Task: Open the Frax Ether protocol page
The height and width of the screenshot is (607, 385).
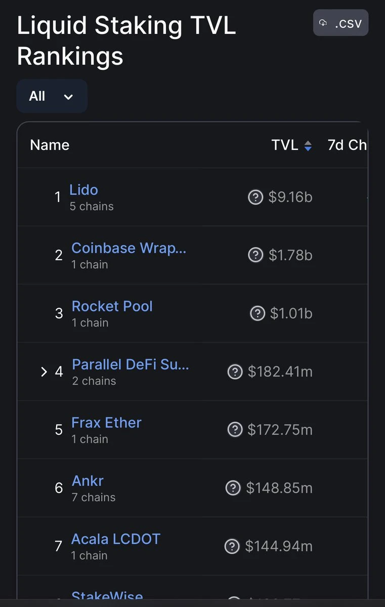Action: pyautogui.click(x=106, y=422)
